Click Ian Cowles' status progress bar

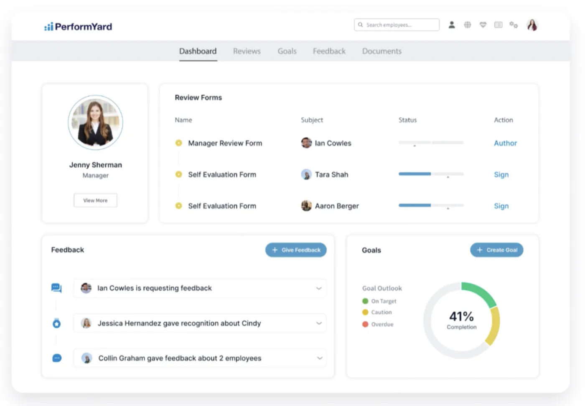(x=431, y=143)
